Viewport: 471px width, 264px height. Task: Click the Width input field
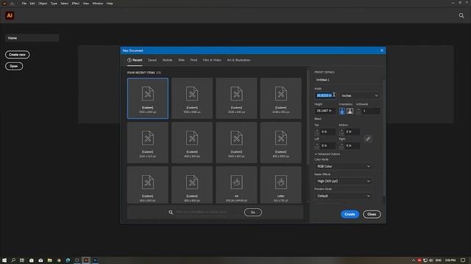[x=325, y=95]
